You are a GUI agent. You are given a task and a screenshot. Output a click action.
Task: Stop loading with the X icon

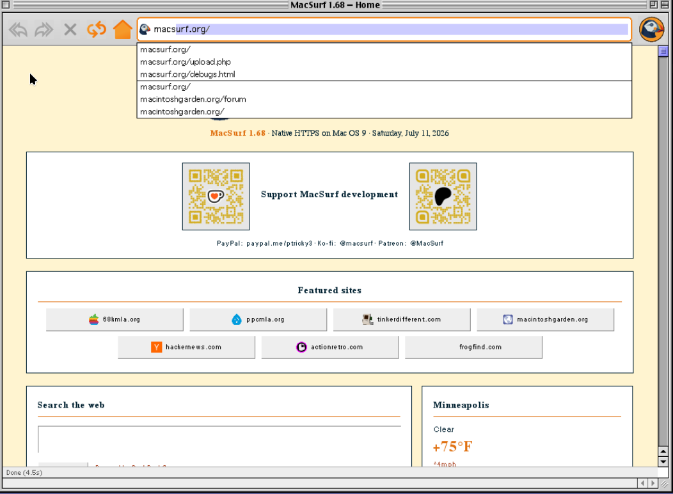70,29
